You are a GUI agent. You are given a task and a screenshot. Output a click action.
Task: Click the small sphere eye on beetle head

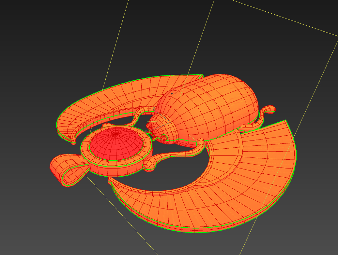pyautogui.click(x=163, y=138)
